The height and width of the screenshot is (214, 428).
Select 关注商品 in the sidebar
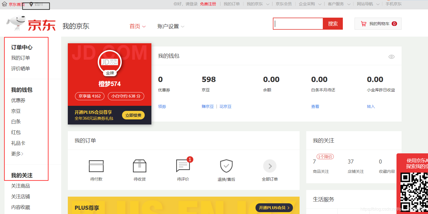click(21, 186)
